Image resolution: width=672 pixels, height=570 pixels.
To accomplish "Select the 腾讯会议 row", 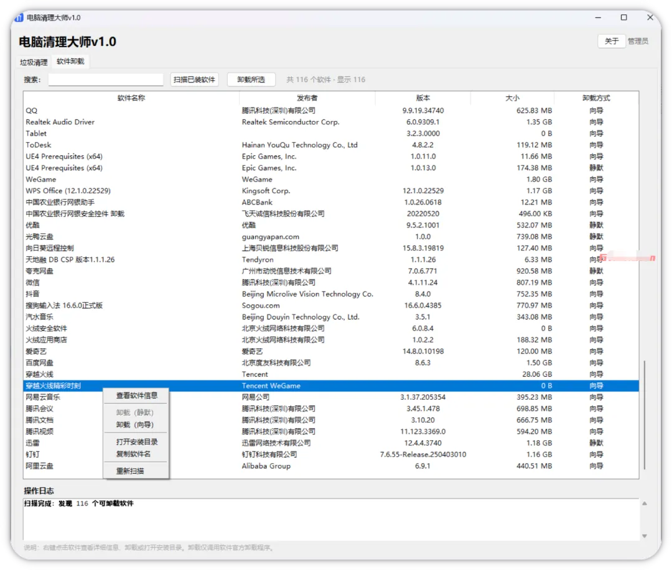I will [331, 409].
